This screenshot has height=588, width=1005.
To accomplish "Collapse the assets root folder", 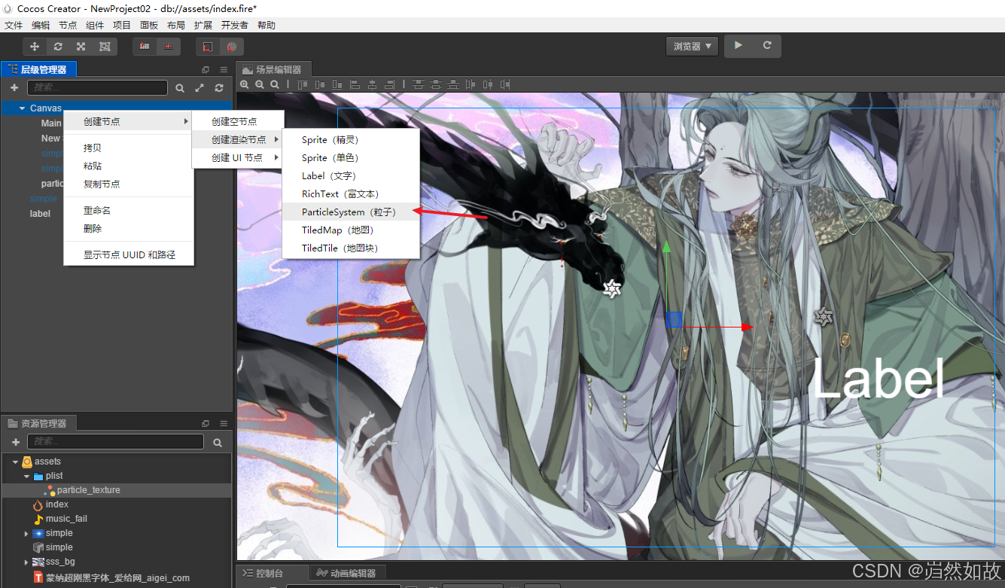I will click(15, 462).
